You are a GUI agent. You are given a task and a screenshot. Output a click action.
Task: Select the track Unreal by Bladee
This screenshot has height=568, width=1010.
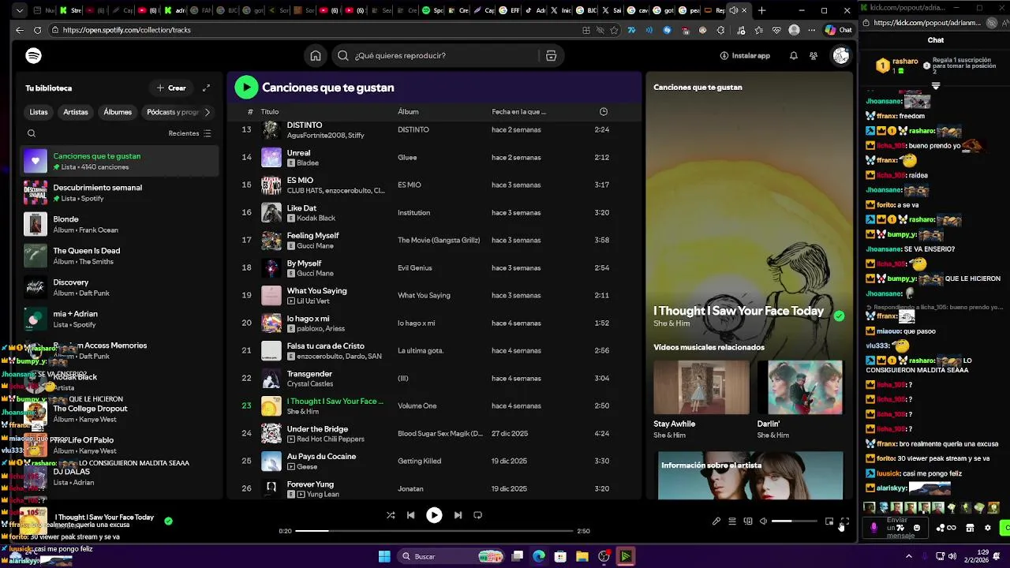pos(434,158)
